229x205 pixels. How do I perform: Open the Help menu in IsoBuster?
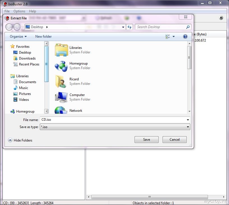(33, 11)
